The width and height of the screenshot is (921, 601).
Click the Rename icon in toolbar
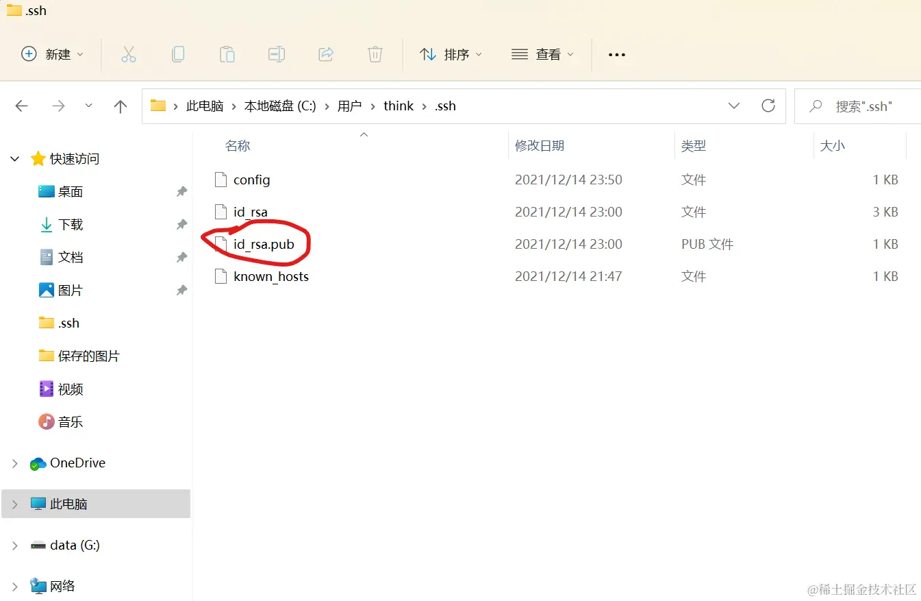277,54
